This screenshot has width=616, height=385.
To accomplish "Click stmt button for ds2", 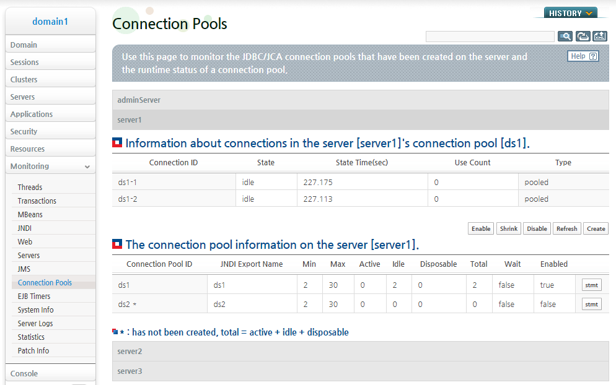I will point(592,304).
